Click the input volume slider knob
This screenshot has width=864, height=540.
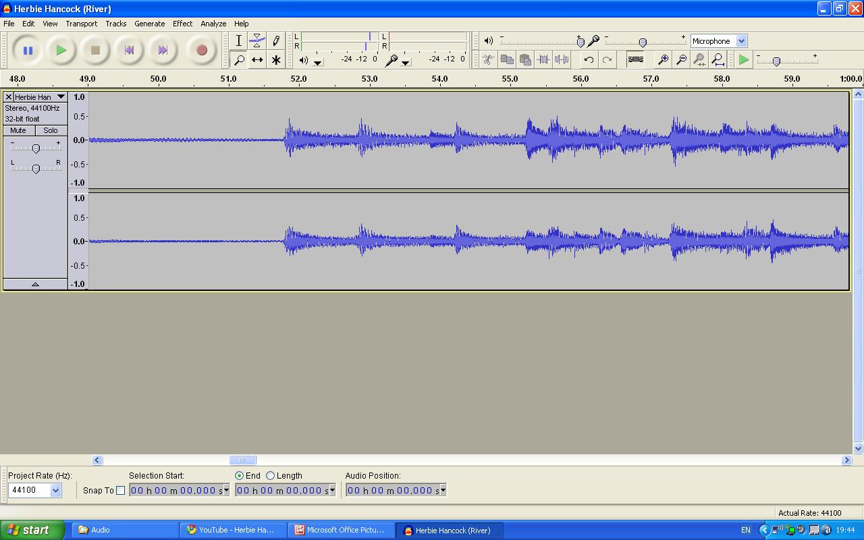point(643,43)
